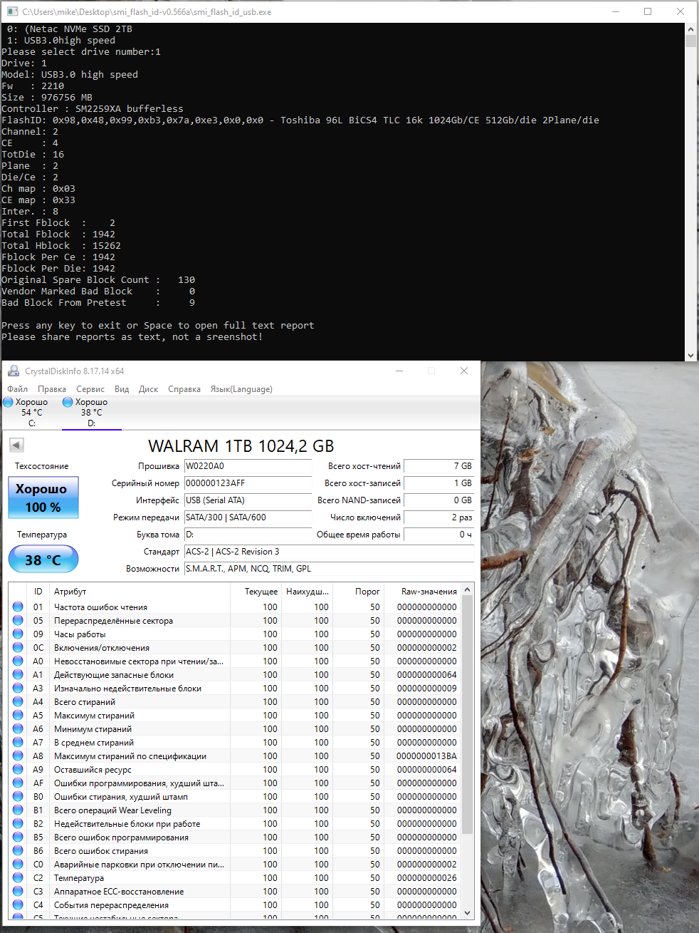This screenshot has width=699, height=933.
Task: Click status circle of attribute A5 row
Action: [18, 715]
